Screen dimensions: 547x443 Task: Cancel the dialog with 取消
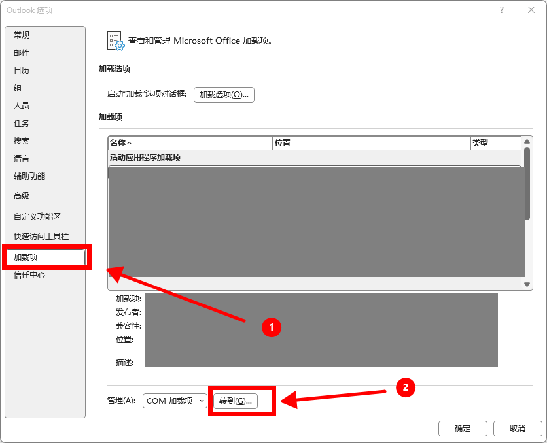(x=518, y=429)
